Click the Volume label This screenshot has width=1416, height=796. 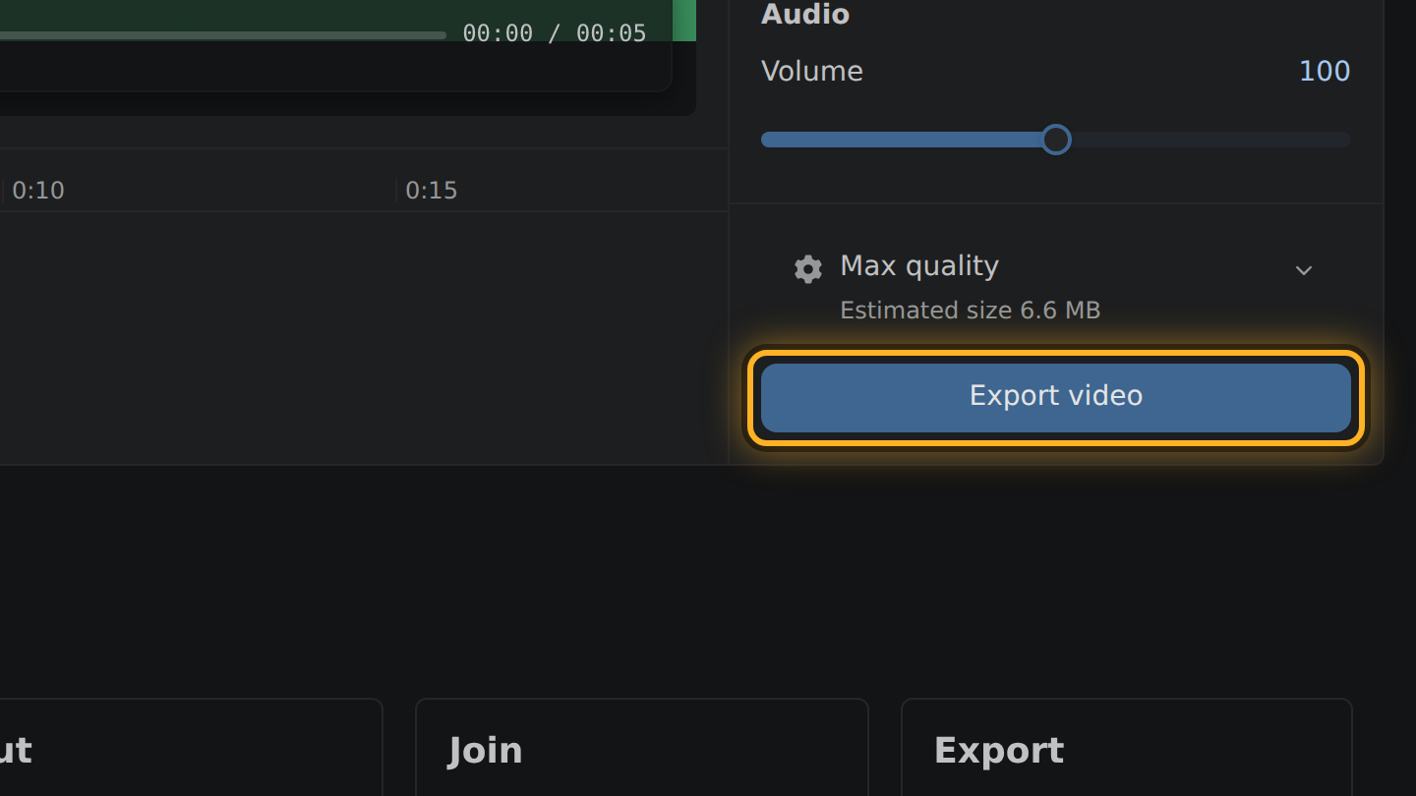pos(812,71)
